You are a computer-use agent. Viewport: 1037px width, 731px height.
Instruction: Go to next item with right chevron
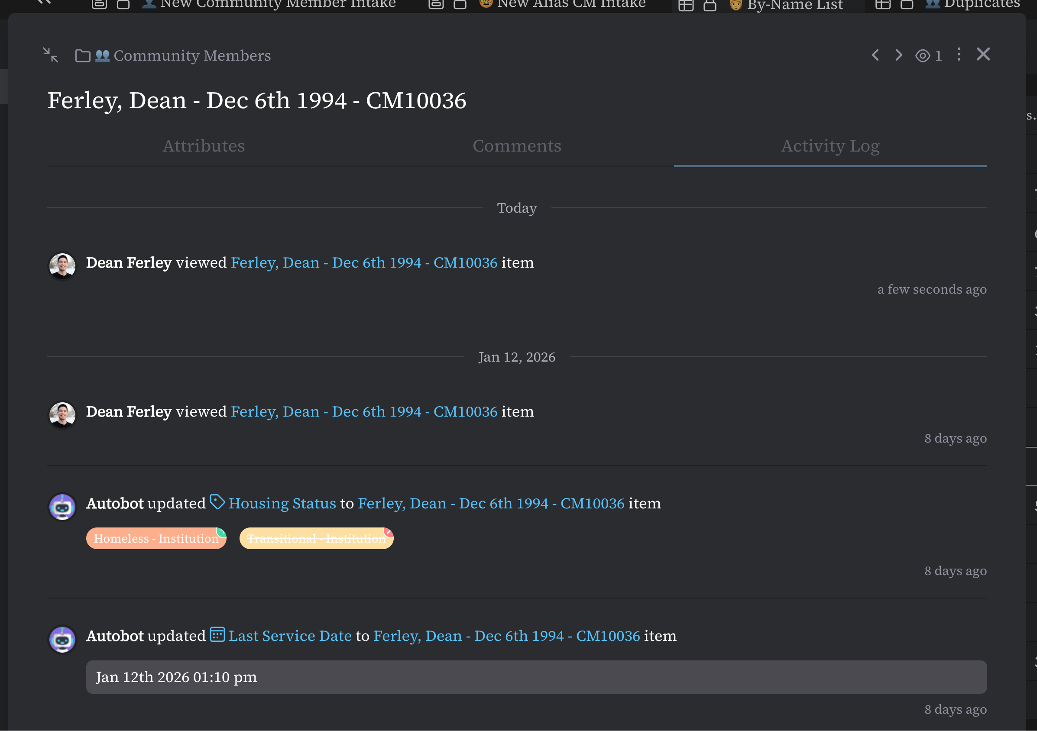pos(899,55)
